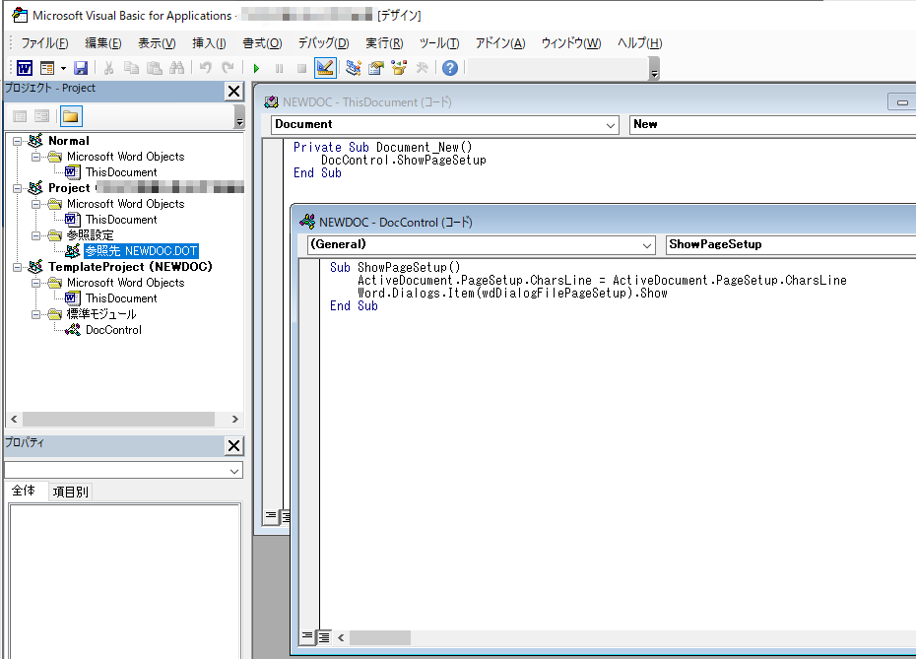Click the Copy toolbar icon
The width and height of the screenshot is (916, 659).
coord(131,68)
